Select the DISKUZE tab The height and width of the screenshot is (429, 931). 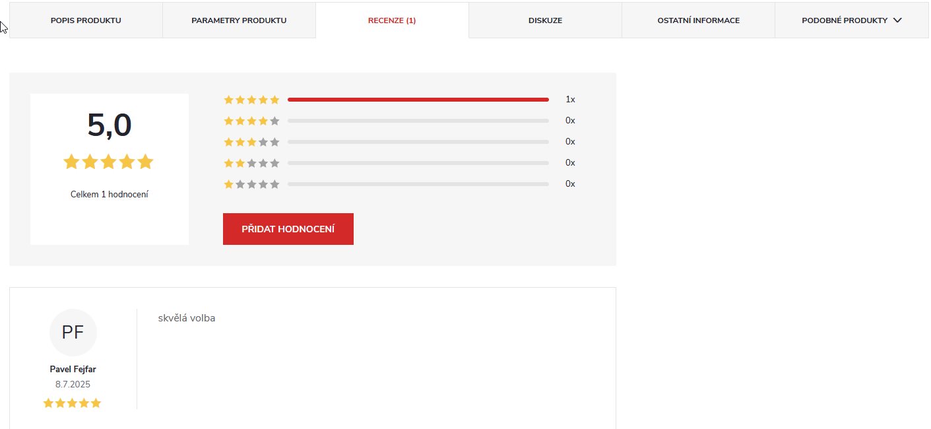click(x=545, y=20)
